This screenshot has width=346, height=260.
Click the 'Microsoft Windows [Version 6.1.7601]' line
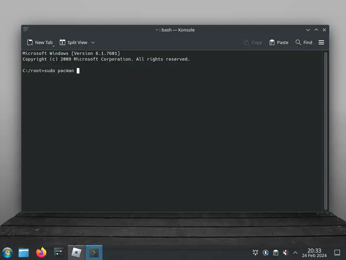point(71,53)
